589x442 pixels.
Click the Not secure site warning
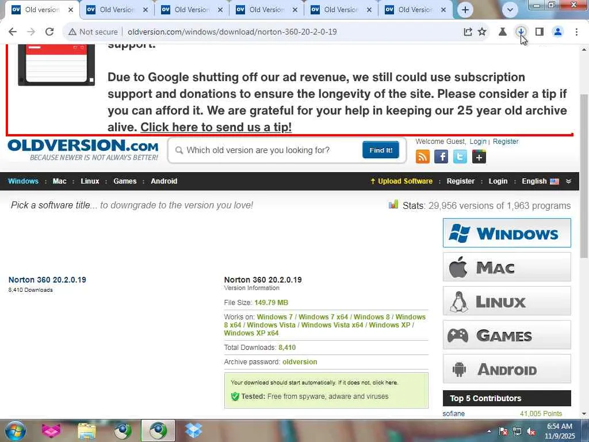[93, 32]
